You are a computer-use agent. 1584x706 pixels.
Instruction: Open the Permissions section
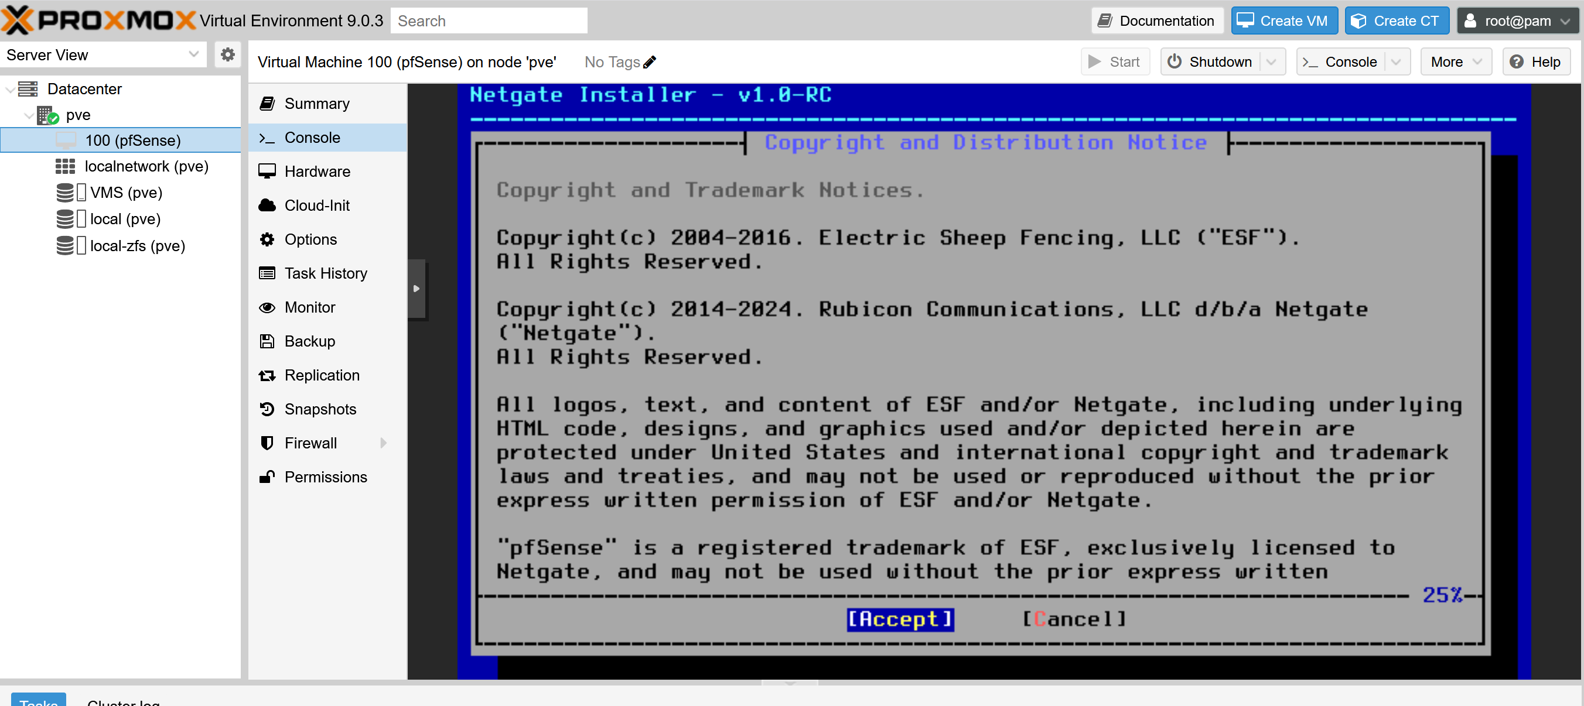point(327,477)
